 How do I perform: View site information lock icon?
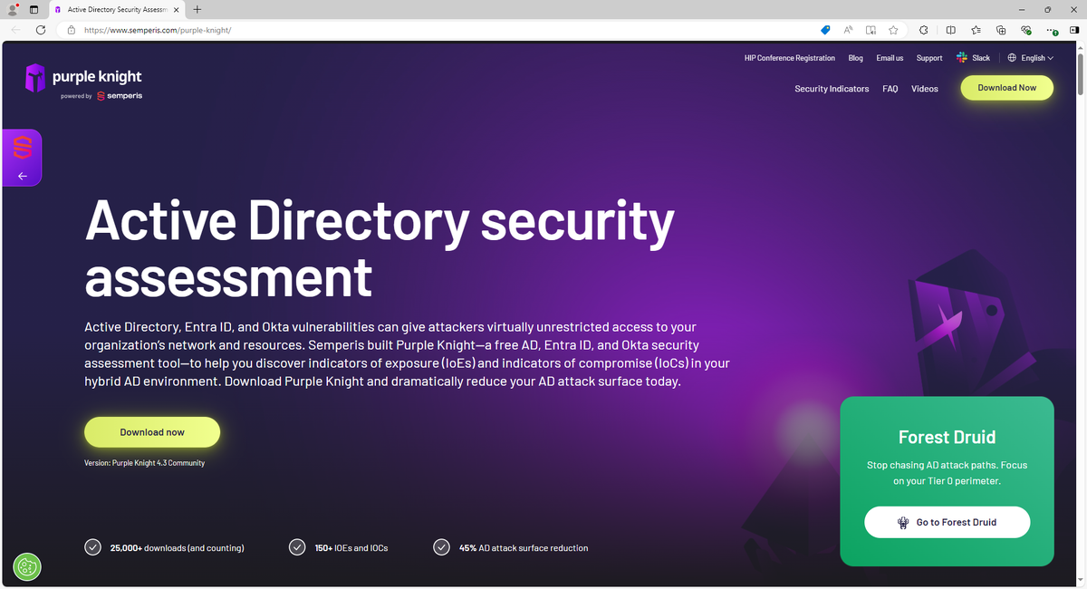click(72, 30)
